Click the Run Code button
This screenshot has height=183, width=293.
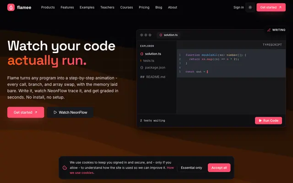(268, 121)
